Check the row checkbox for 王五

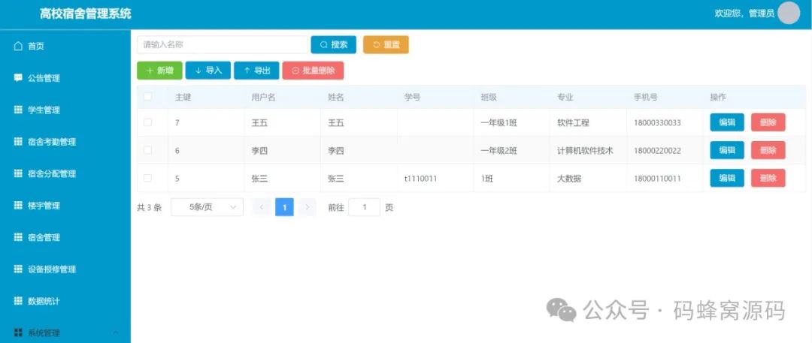pyautogui.click(x=147, y=122)
